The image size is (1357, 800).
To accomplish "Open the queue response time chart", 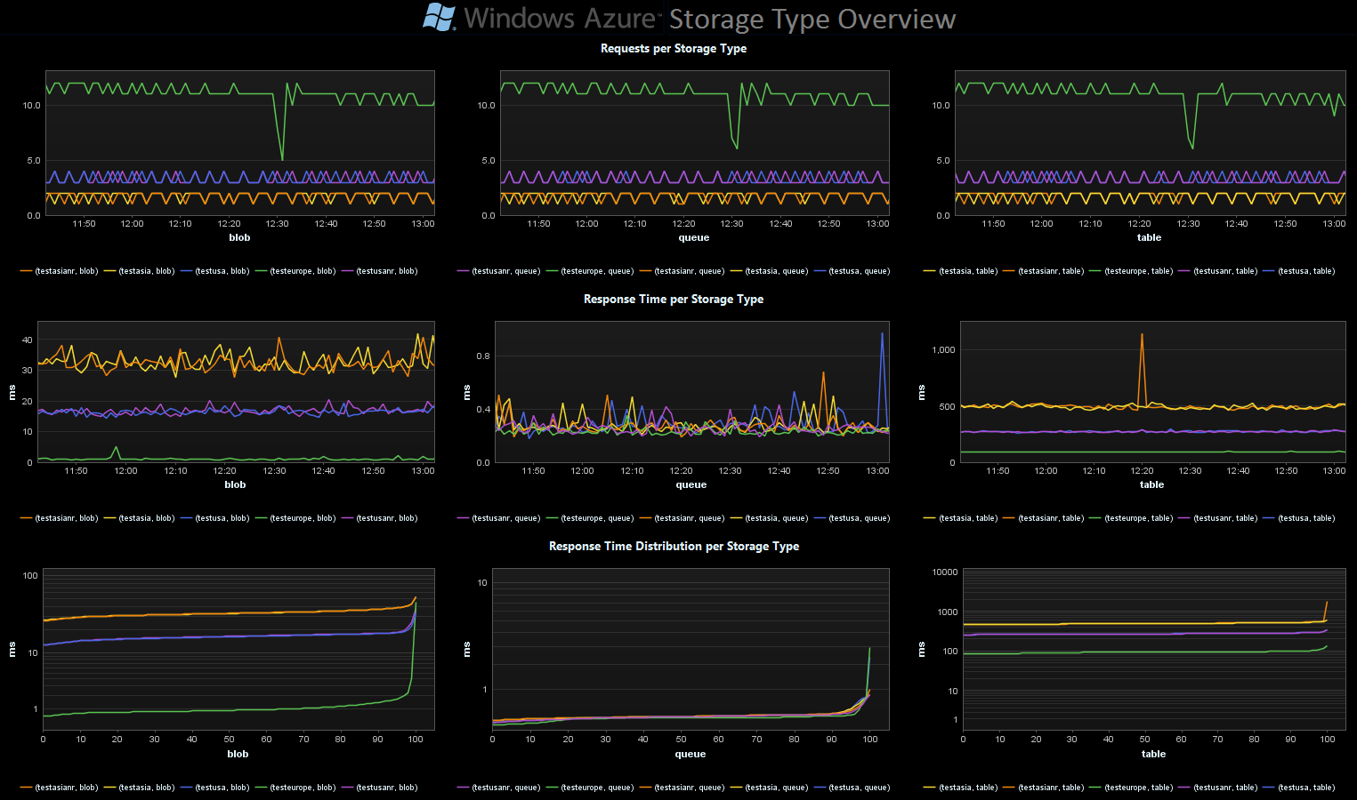I will [x=691, y=392].
